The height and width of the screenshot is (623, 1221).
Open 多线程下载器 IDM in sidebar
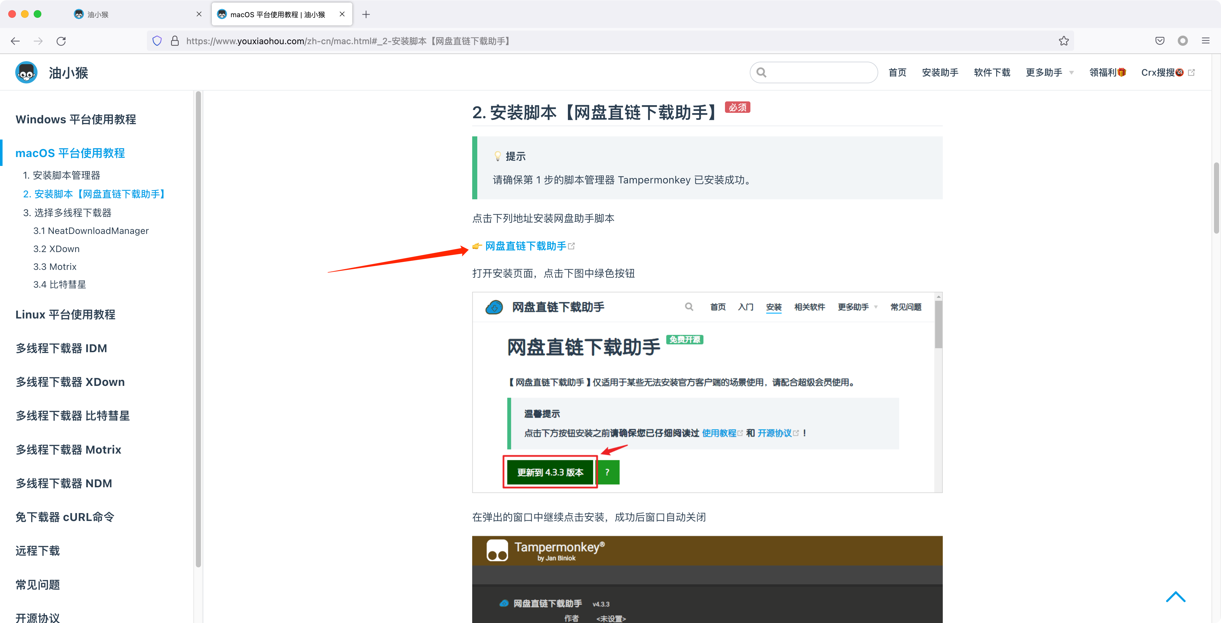coord(62,348)
